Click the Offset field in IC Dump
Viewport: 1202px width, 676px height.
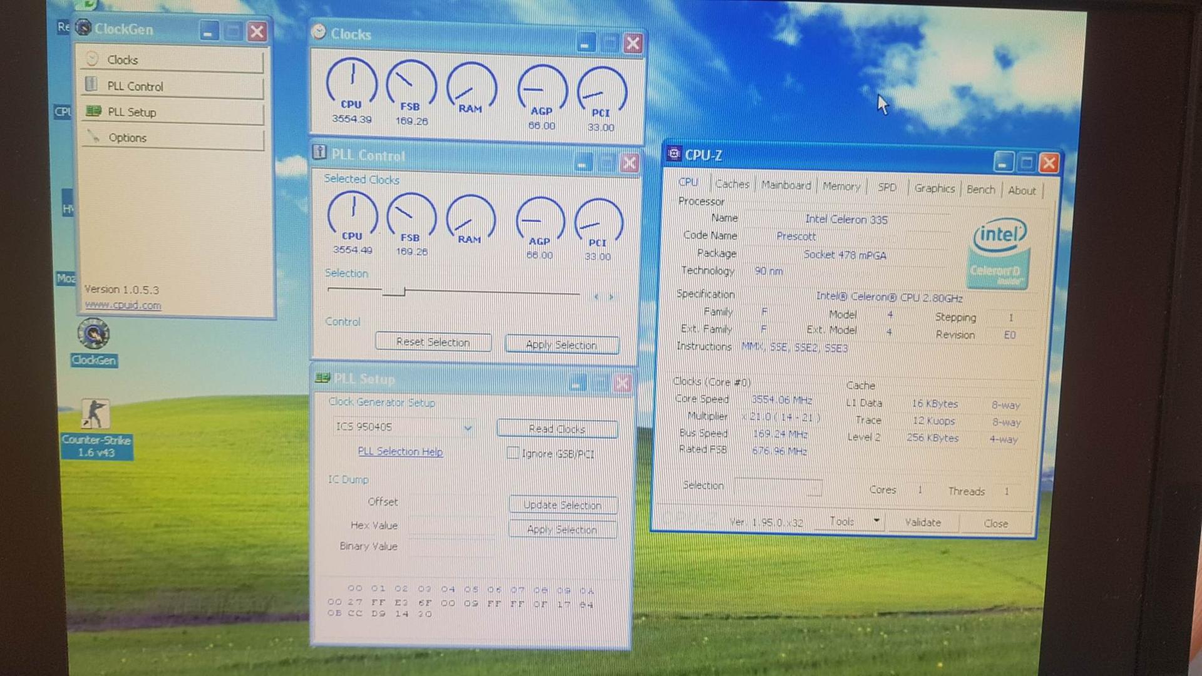coord(451,502)
